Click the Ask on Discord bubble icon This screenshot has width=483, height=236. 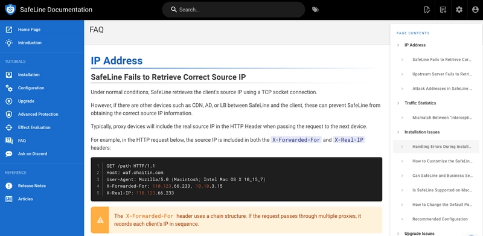pos(9,154)
